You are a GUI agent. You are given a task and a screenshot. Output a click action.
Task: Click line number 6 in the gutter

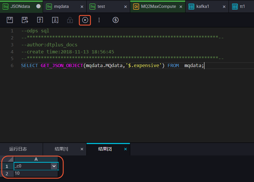point(12,66)
